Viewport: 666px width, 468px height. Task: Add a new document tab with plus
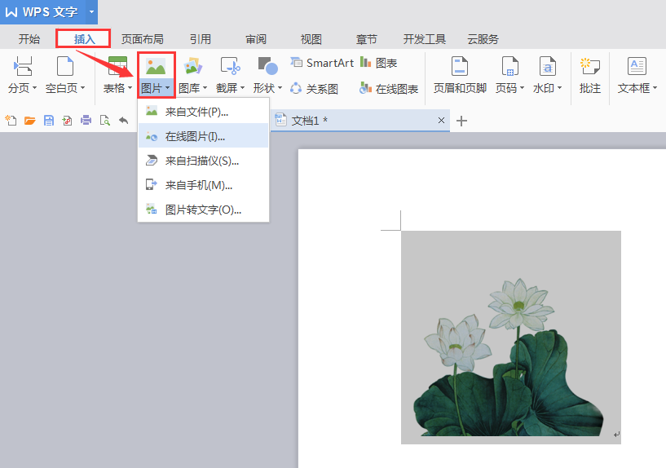(461, 121)
